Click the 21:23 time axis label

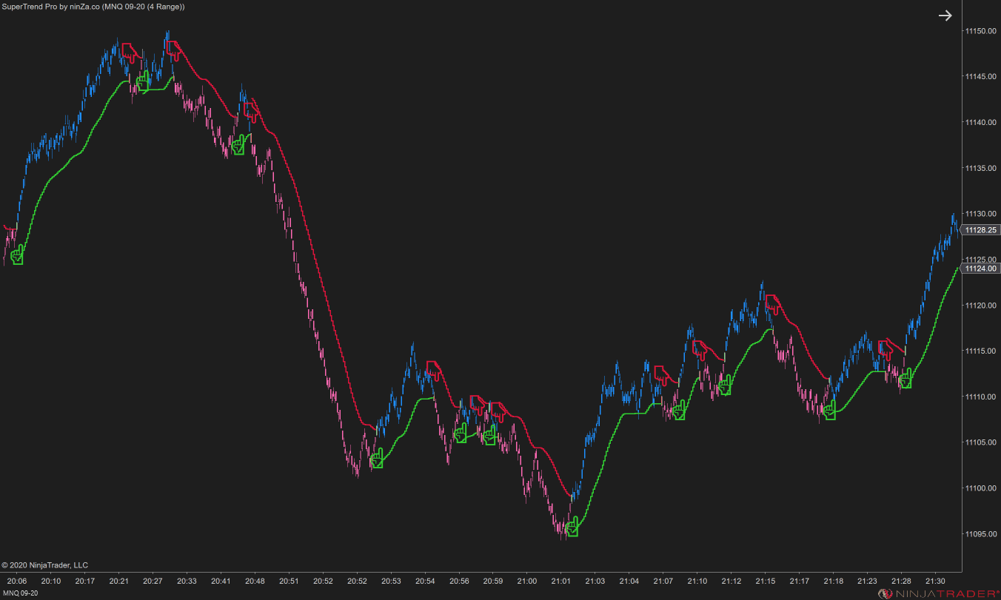(868, 582)
